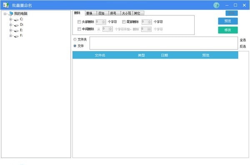This screenshot has width=250, height=165.
Task: Click the D: drive icon
Action: tap(16, 25)
